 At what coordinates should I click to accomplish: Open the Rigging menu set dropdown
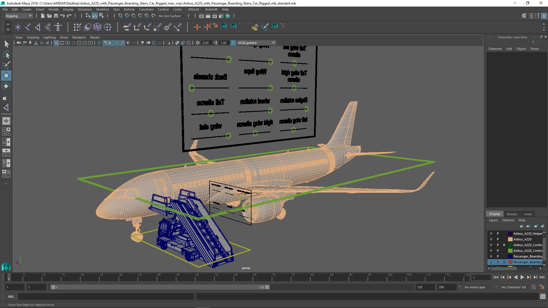(19, 16)
